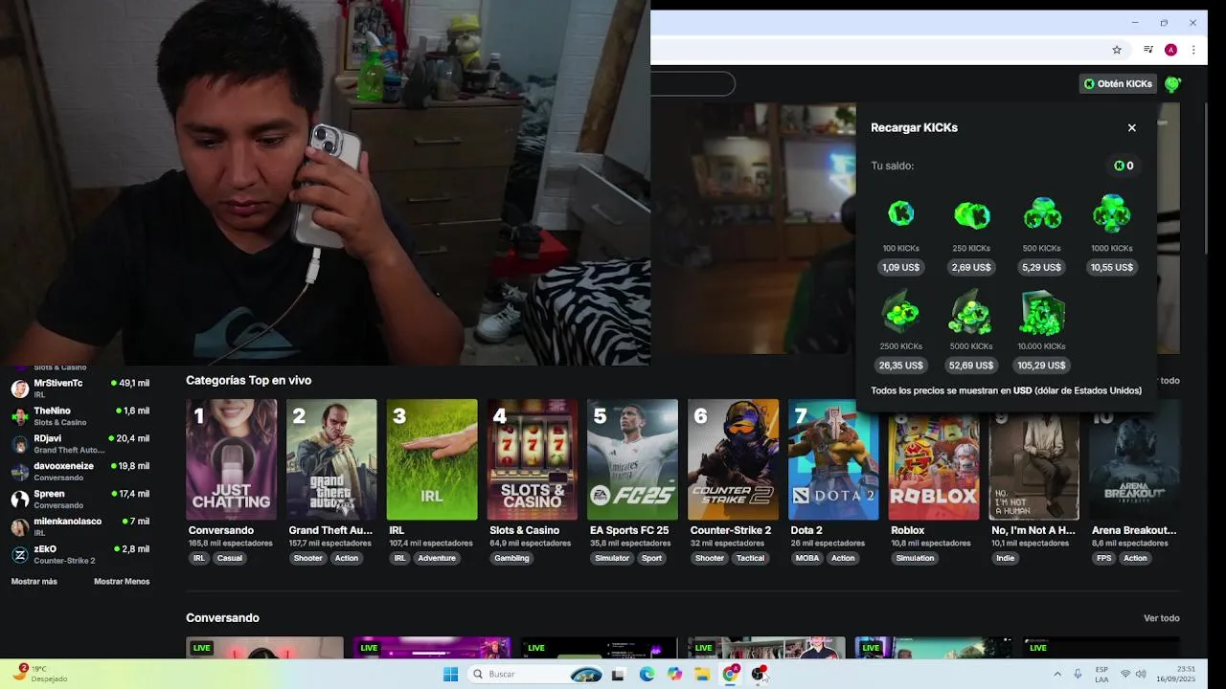
Task: Click the Simulation tag under Roblox
Action: [x=915, y=558]
